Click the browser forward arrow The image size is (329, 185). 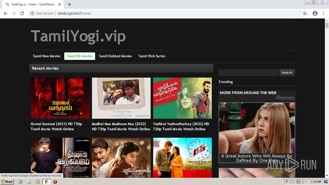click(14, 13)
